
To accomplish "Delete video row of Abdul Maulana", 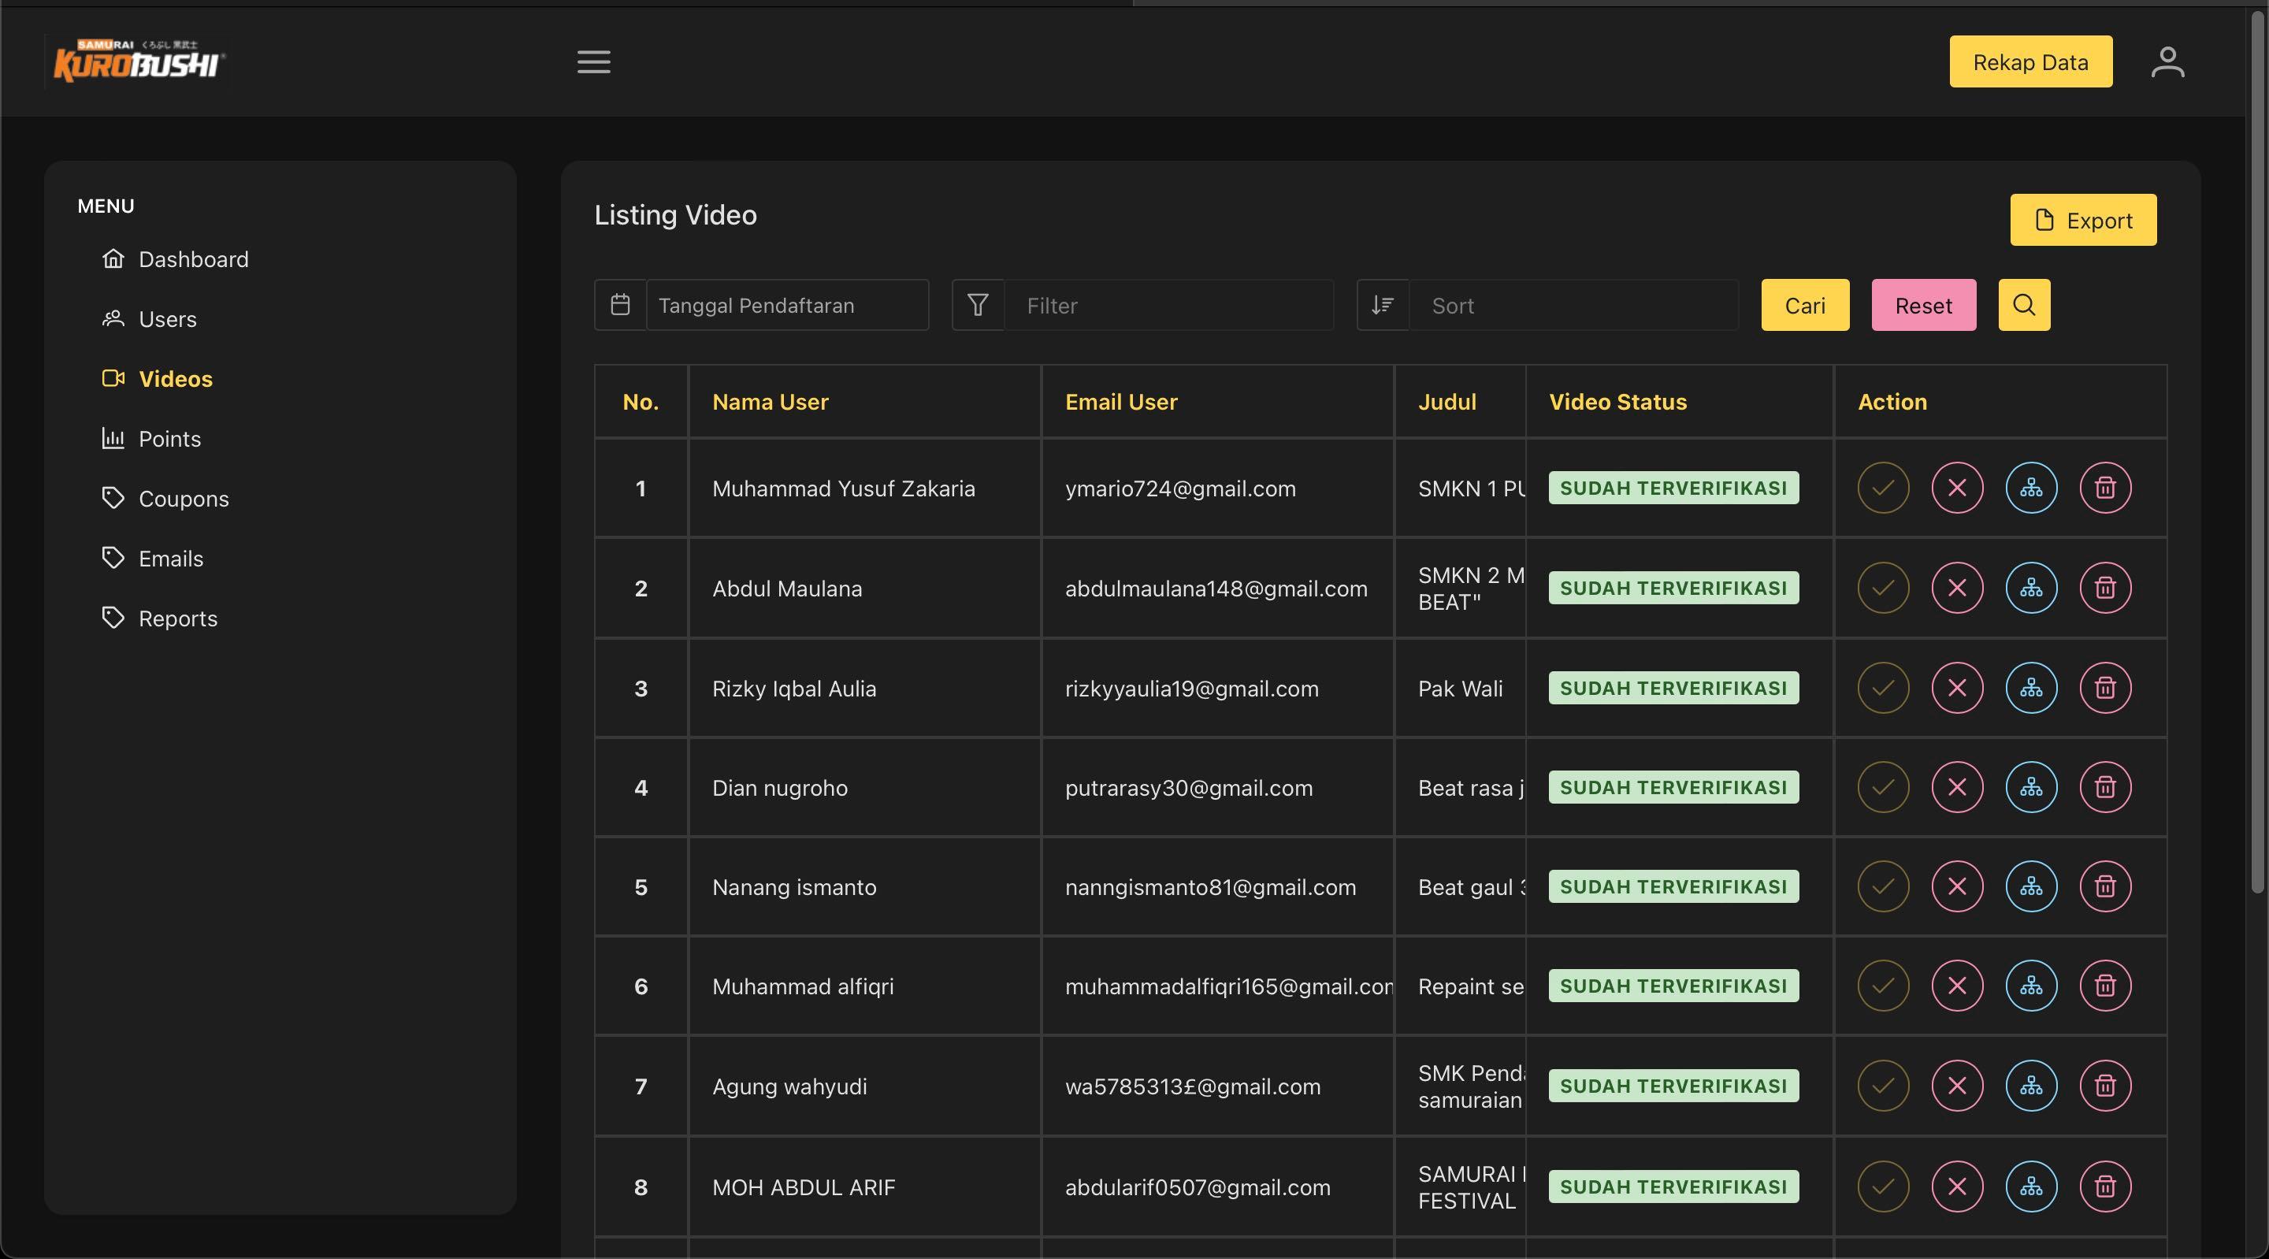I will (x=2105, y=588).
